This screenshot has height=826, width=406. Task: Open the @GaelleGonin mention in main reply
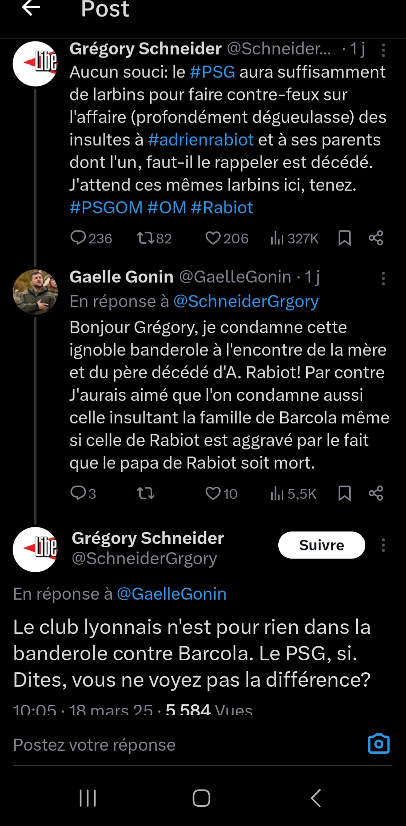pos(172,594)
